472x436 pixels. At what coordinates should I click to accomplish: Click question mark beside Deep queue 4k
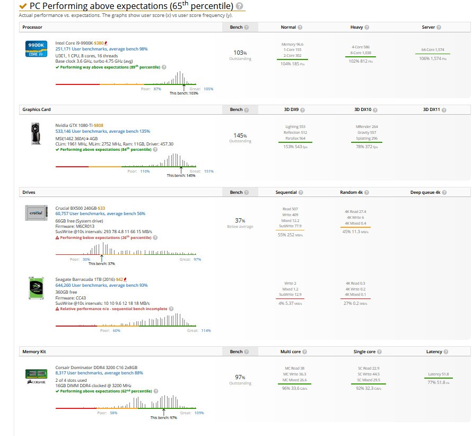click(x=444, y=192)
